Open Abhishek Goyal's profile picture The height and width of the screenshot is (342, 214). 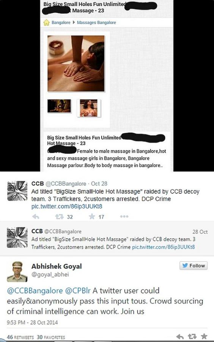tap(17, 271)
